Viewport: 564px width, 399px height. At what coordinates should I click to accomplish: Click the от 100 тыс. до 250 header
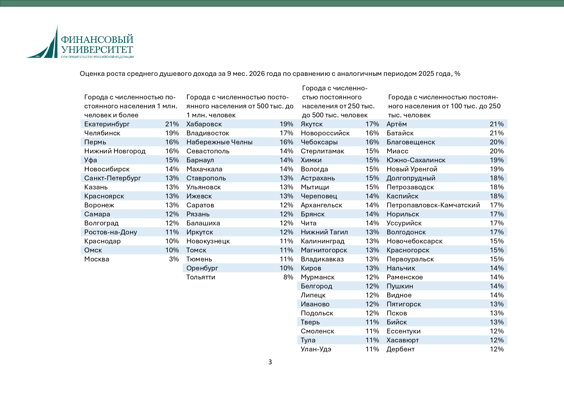(x=444, y=106)
